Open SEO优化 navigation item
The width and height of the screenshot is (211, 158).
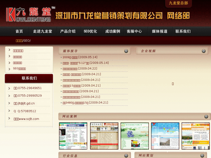point(90,31)
